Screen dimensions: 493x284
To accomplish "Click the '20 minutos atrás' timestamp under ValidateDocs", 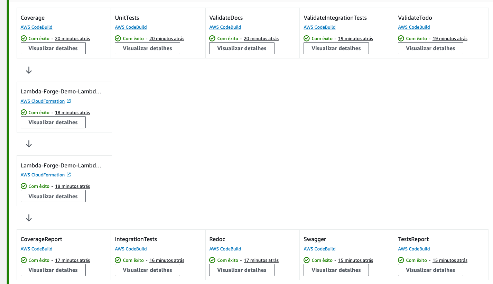I will 261,39.
